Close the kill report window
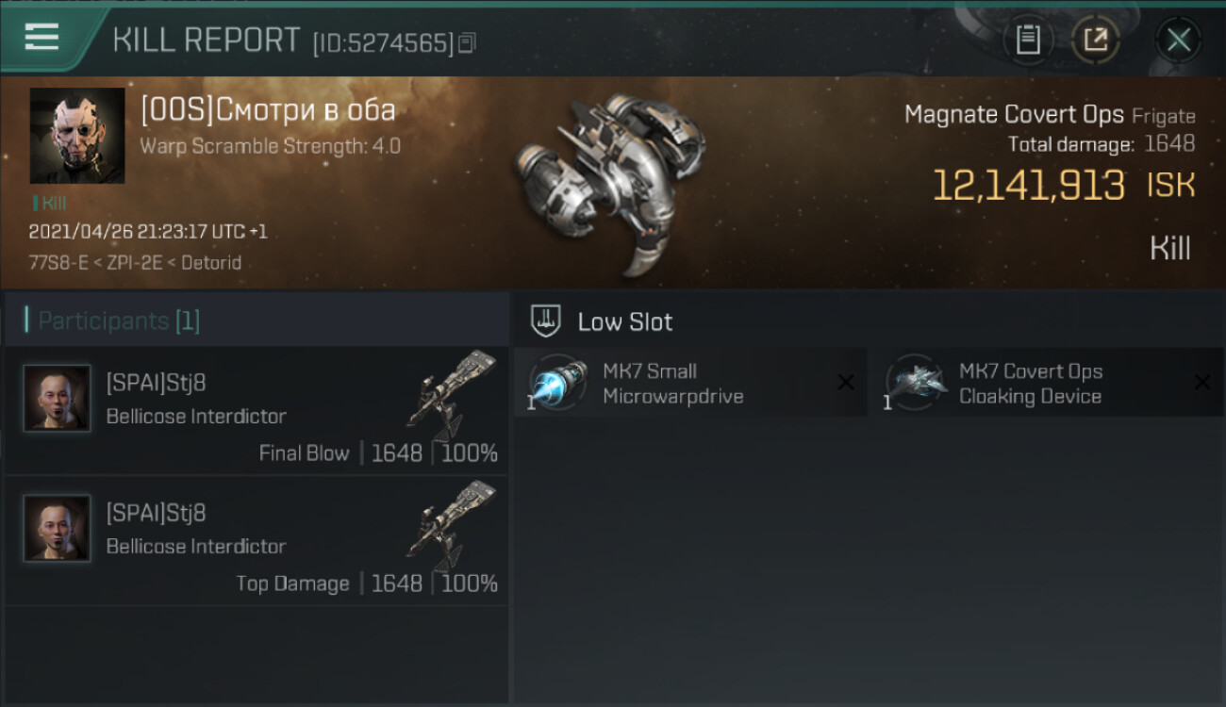The image size is (1226, 707). [x=1179, y=40]
